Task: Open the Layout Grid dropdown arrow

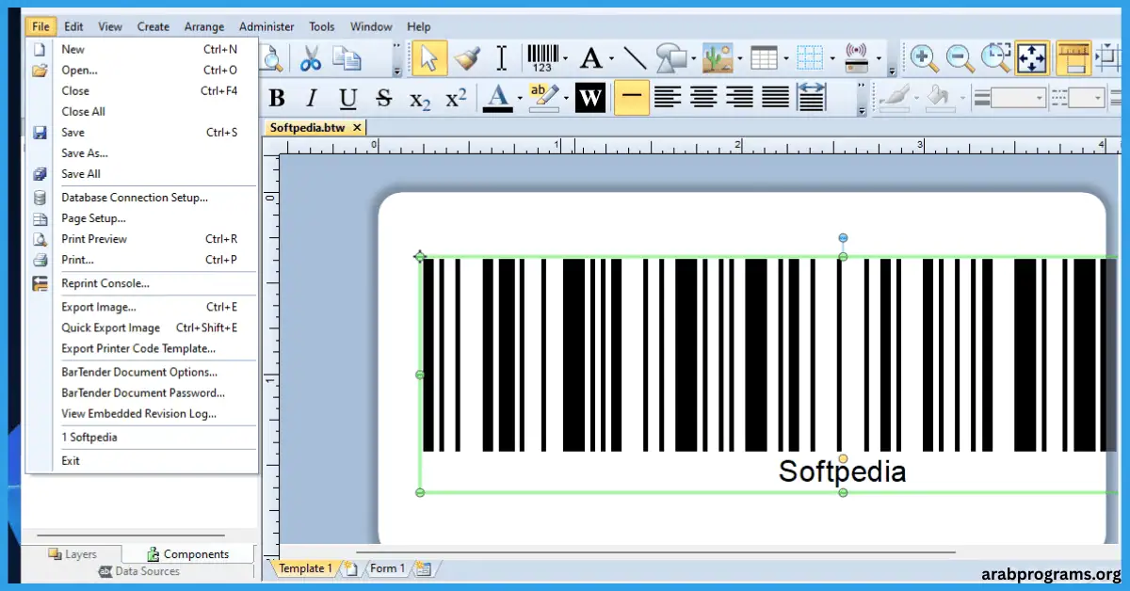Action: click(x=832, y=59)
